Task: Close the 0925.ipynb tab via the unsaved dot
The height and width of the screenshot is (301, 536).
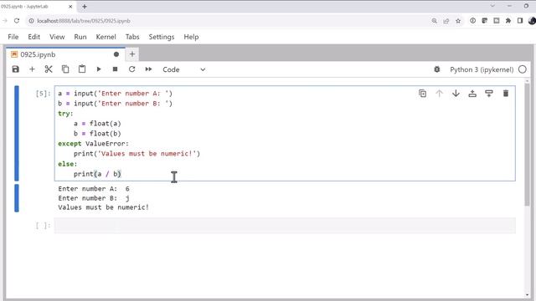Action: pyautogui.click(x=116, y=54)
